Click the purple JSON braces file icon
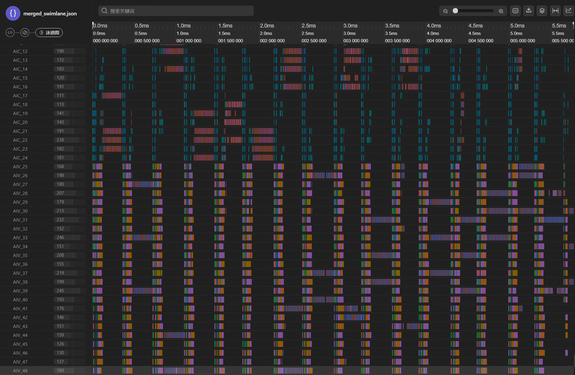Screen dimensions: 575x375 (x=13, y=13)
